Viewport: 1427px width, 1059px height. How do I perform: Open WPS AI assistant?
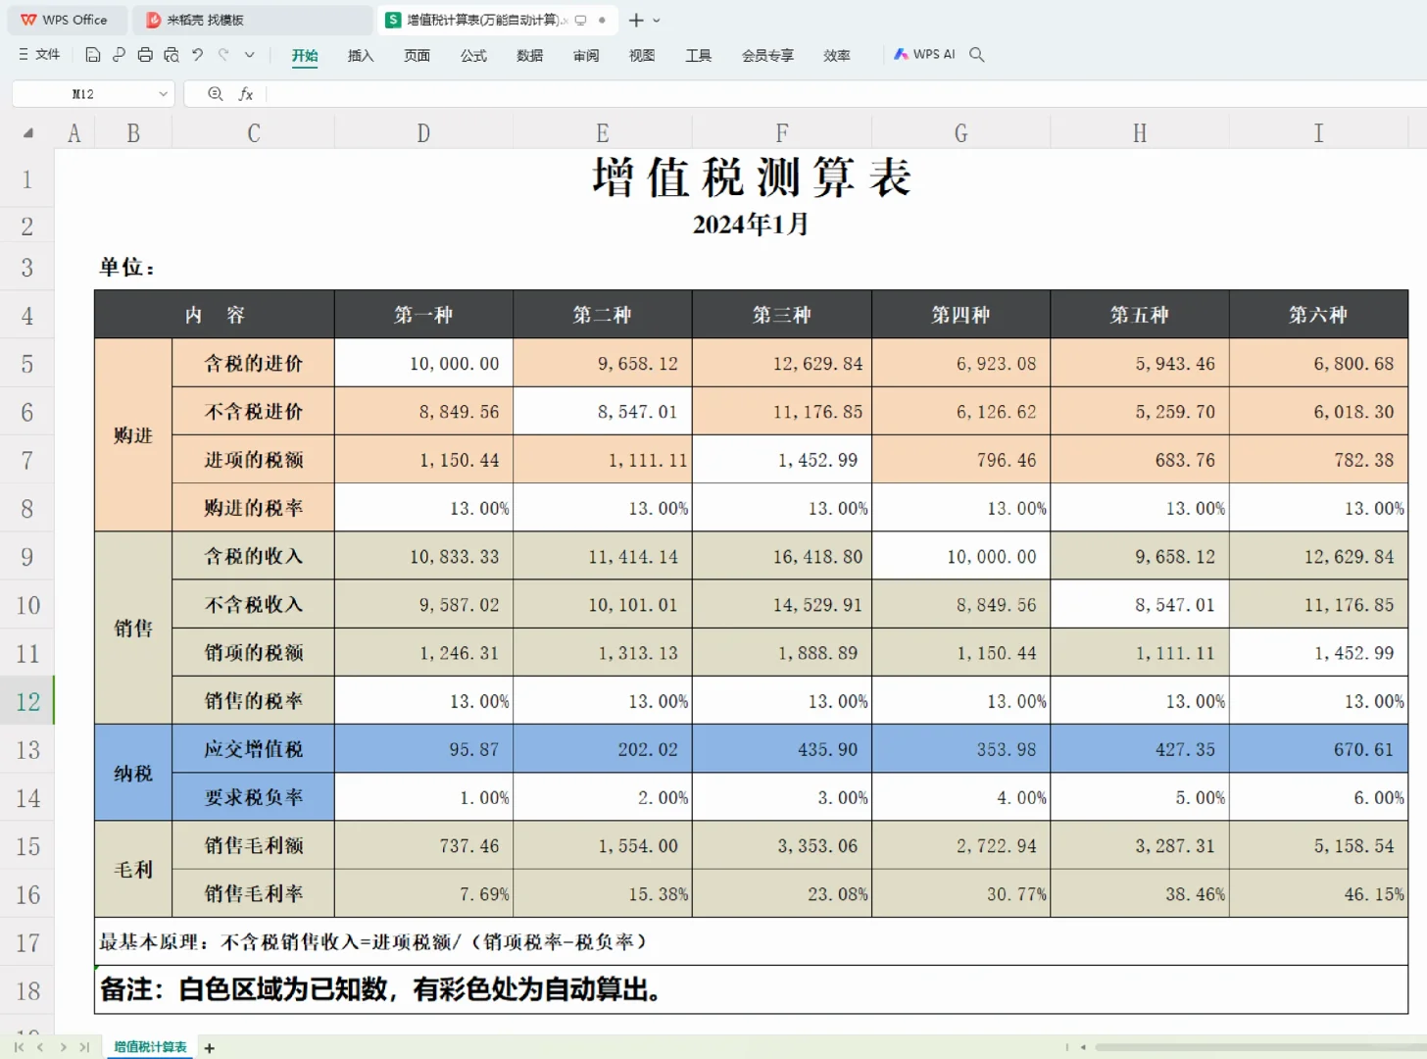click(924, 54)
